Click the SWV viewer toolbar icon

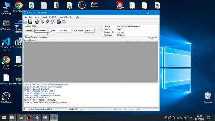tap(64, 22)
